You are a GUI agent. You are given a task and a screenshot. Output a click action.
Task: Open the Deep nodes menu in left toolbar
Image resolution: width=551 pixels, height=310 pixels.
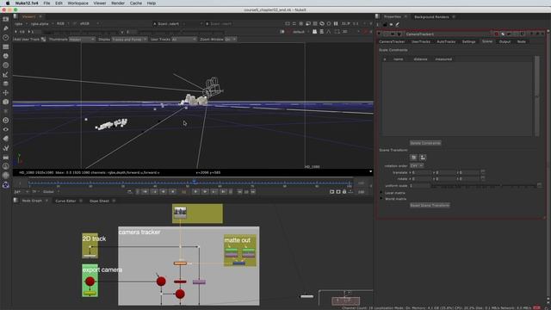click(x=6, y=121)
